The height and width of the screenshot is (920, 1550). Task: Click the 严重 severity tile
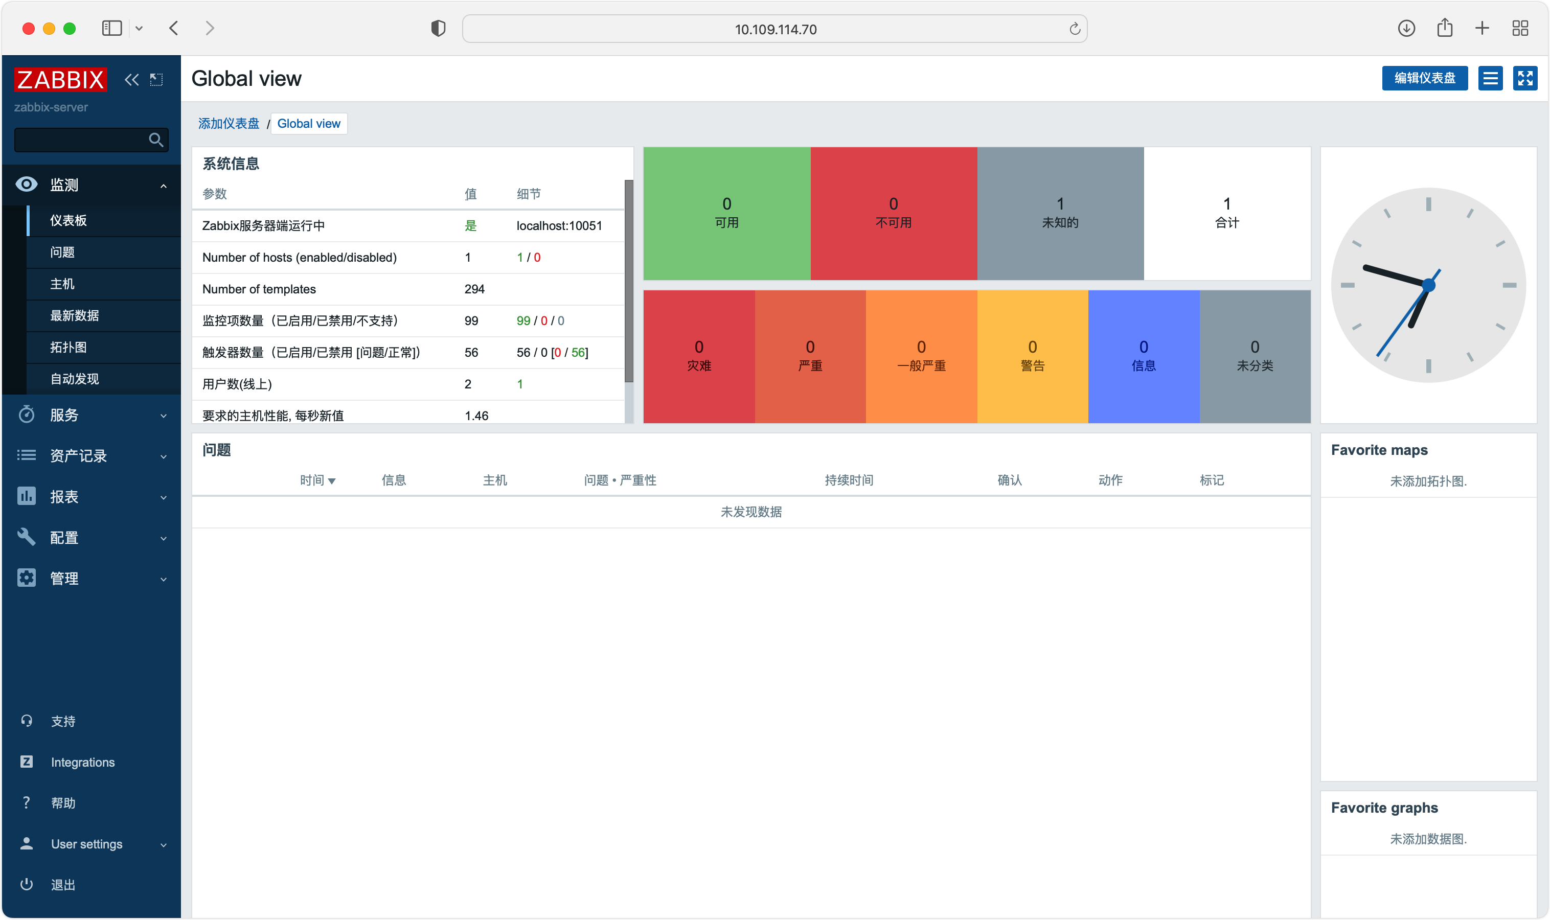[x=810, y=356]
